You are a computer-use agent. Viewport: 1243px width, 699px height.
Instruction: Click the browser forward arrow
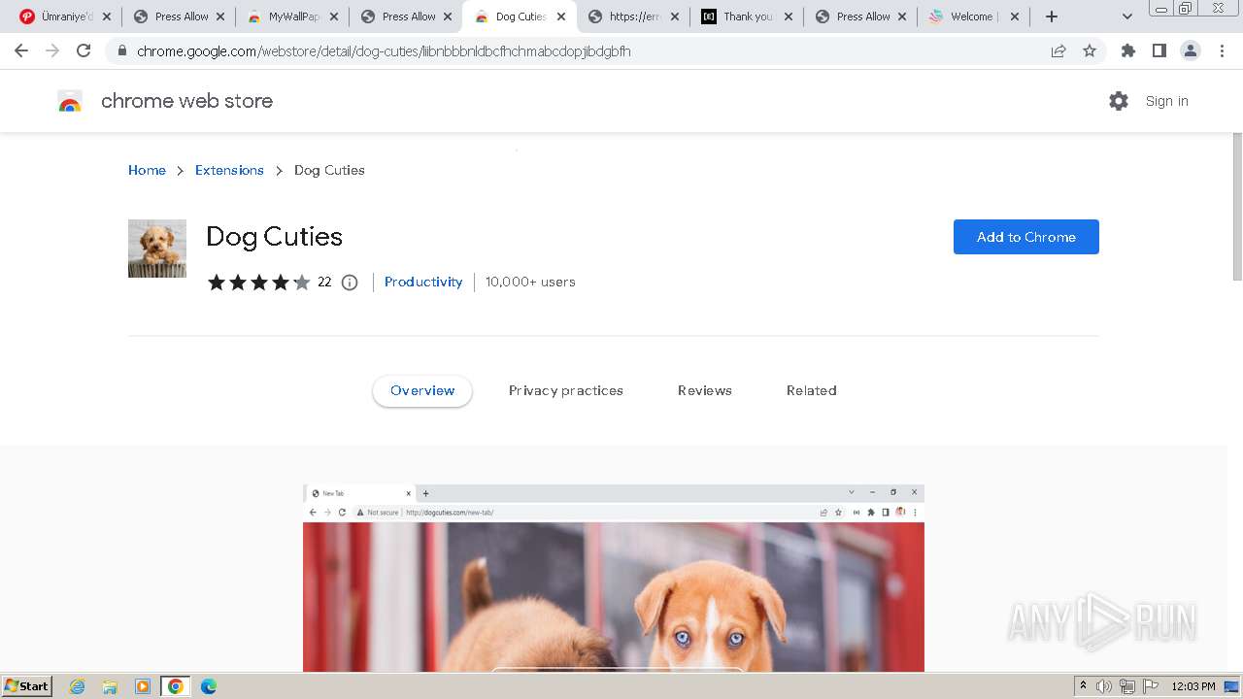(x=52, y=50)
